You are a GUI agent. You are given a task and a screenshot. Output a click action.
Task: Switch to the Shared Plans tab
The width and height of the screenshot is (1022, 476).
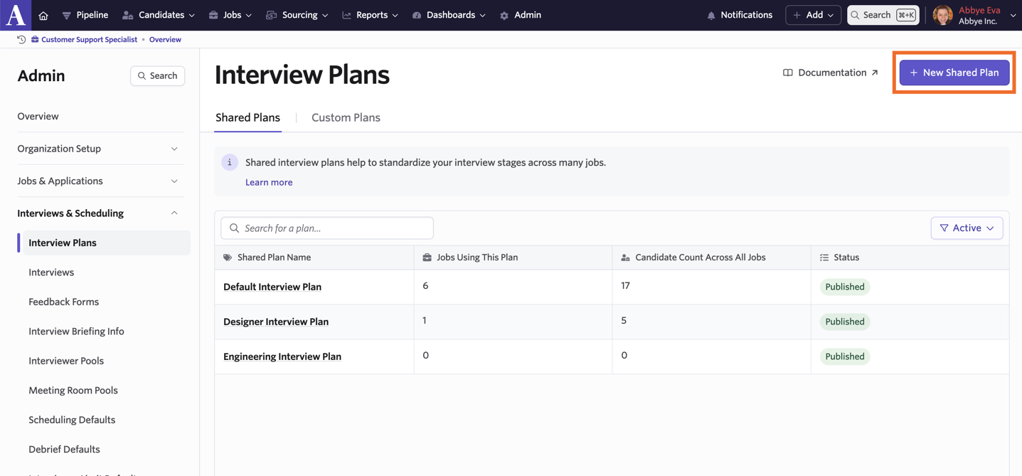(247, 117)
